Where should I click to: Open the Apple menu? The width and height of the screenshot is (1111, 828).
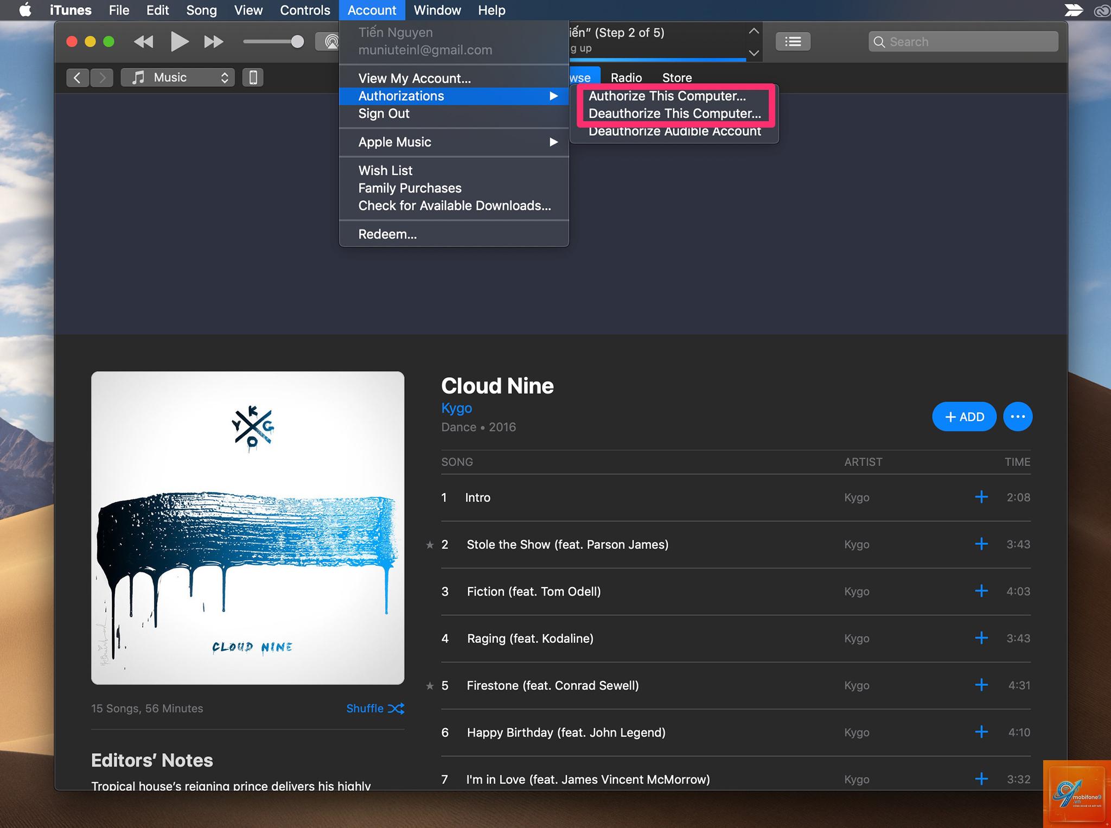point(25,10)
